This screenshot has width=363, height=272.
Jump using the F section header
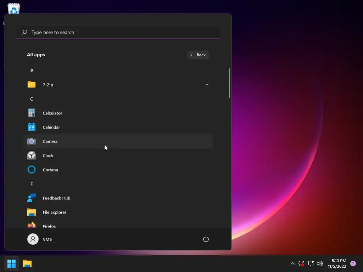[32, 184]
